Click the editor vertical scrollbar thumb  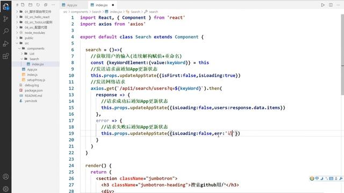[x=342, y=55]
